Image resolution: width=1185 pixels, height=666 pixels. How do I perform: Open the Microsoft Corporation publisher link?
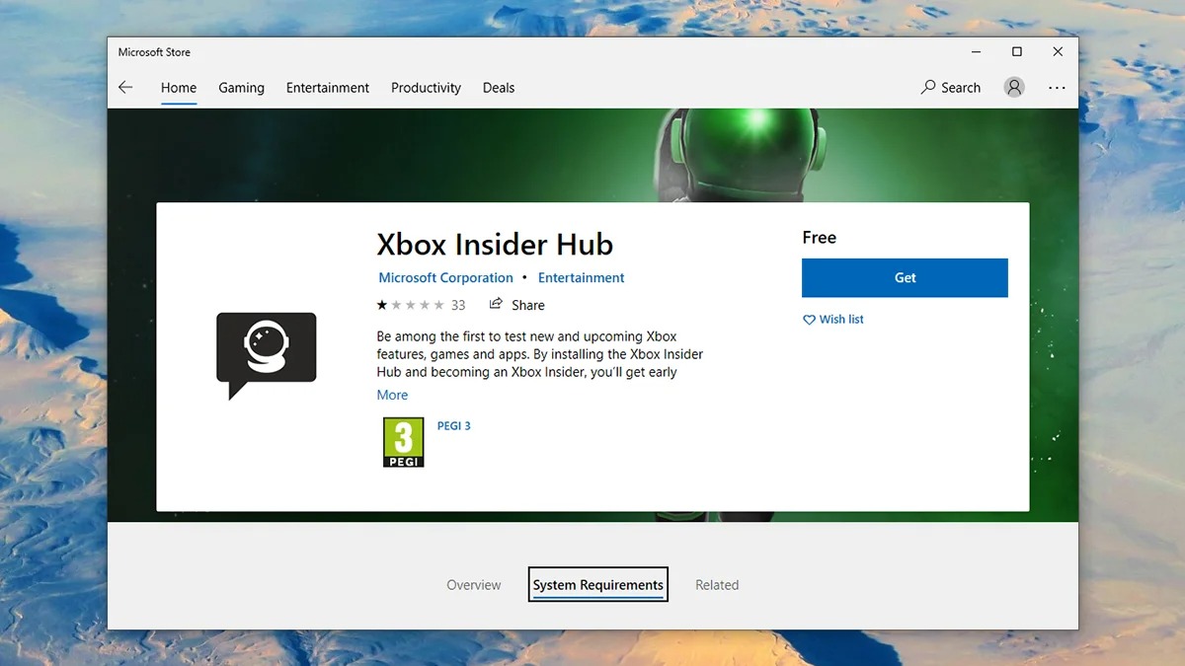pos(446,278)
